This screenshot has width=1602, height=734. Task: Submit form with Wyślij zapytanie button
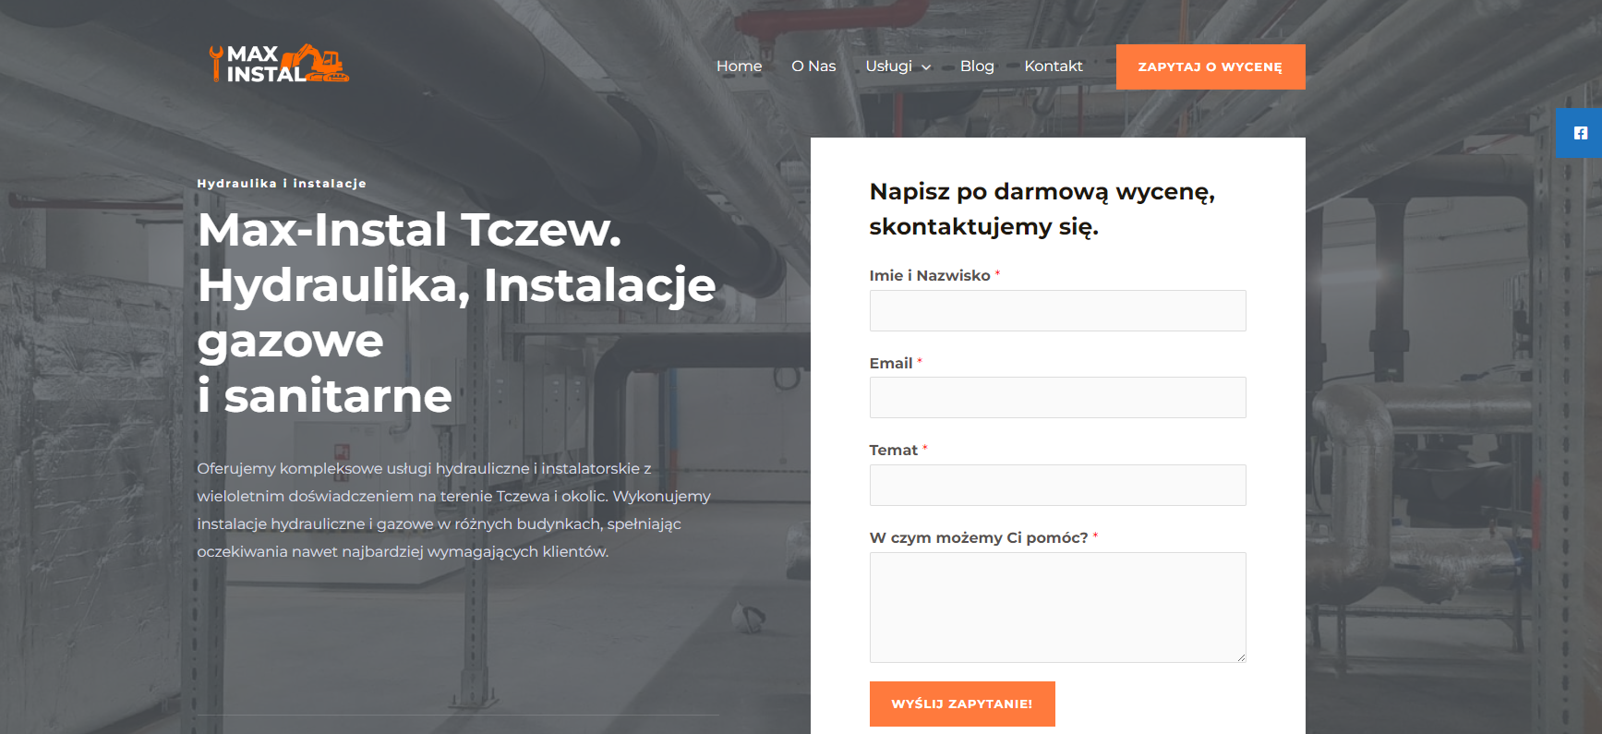[x=961, y=704]
